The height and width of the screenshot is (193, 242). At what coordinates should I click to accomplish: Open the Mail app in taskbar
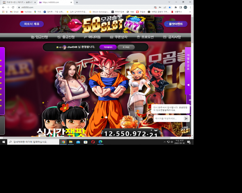point(78,142)
